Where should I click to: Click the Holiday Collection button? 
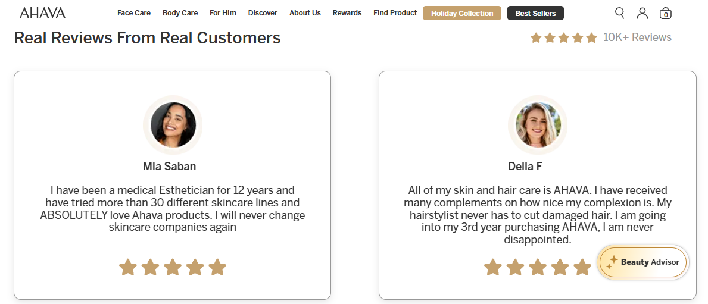462,13
